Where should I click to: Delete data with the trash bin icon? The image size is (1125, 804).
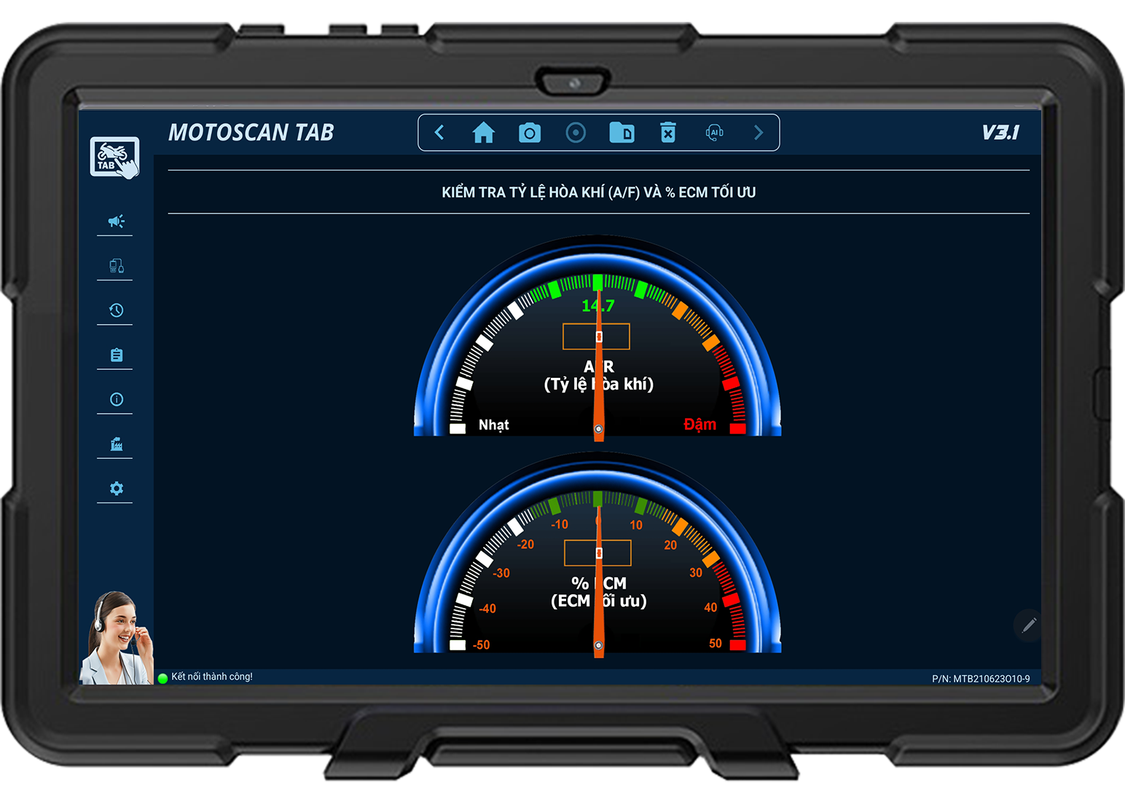point(668,133)
